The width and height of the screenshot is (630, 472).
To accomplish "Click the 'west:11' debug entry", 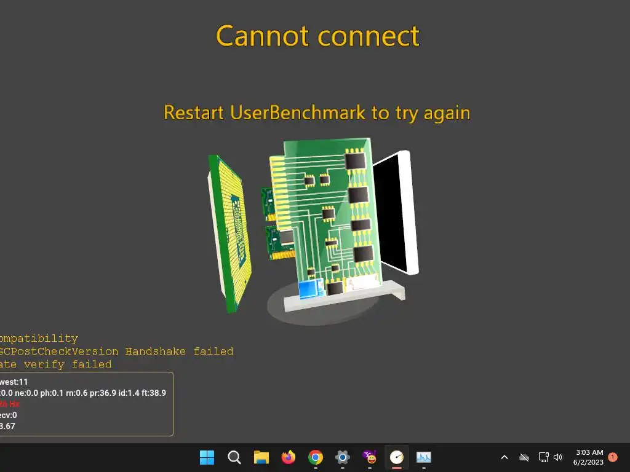I will click(x=14, y=382).
